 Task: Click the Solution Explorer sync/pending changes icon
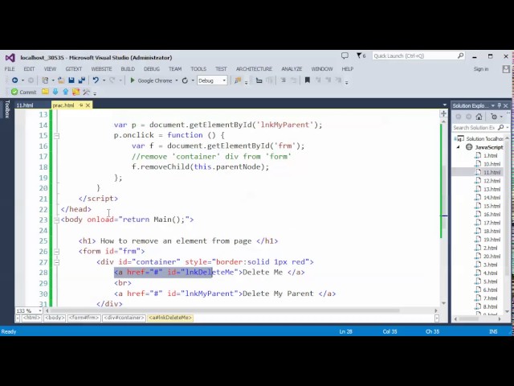(494, 117)
